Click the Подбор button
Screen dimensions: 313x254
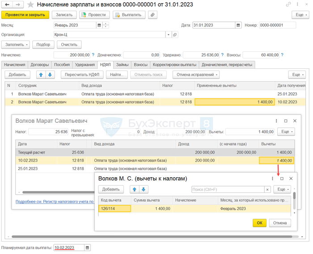(x=43, y=45)
